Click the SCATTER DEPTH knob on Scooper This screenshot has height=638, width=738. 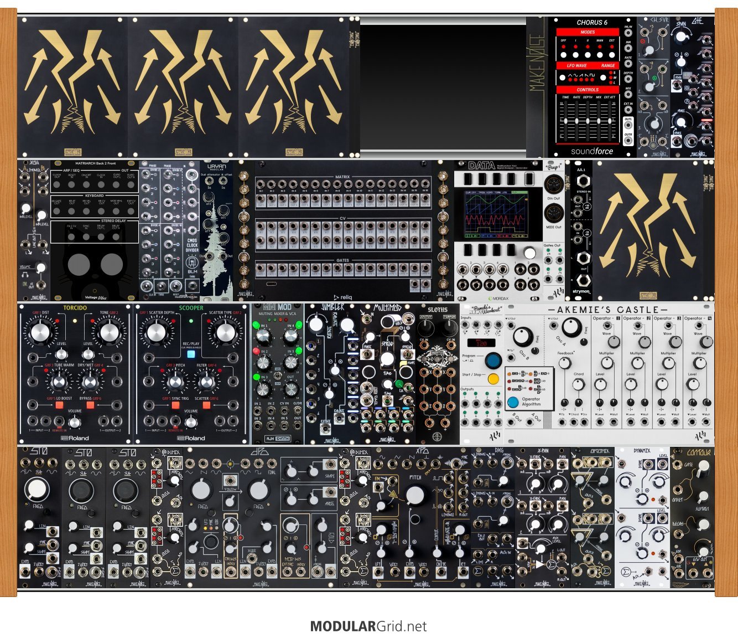157,332
